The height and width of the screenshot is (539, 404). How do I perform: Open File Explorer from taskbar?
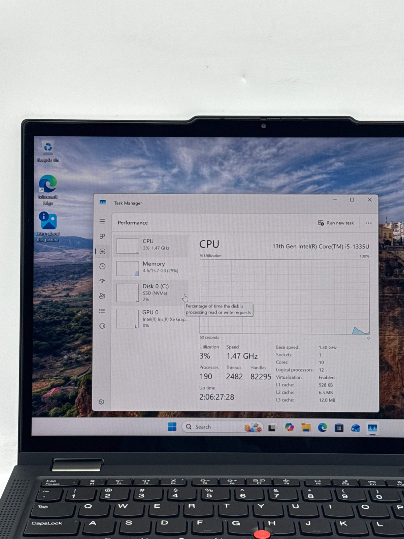(x=306, y=427)
